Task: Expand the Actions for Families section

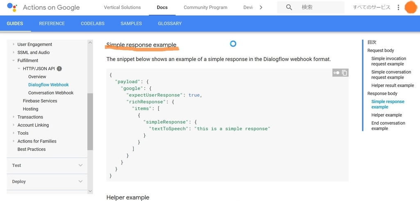Action: point(14,141)
